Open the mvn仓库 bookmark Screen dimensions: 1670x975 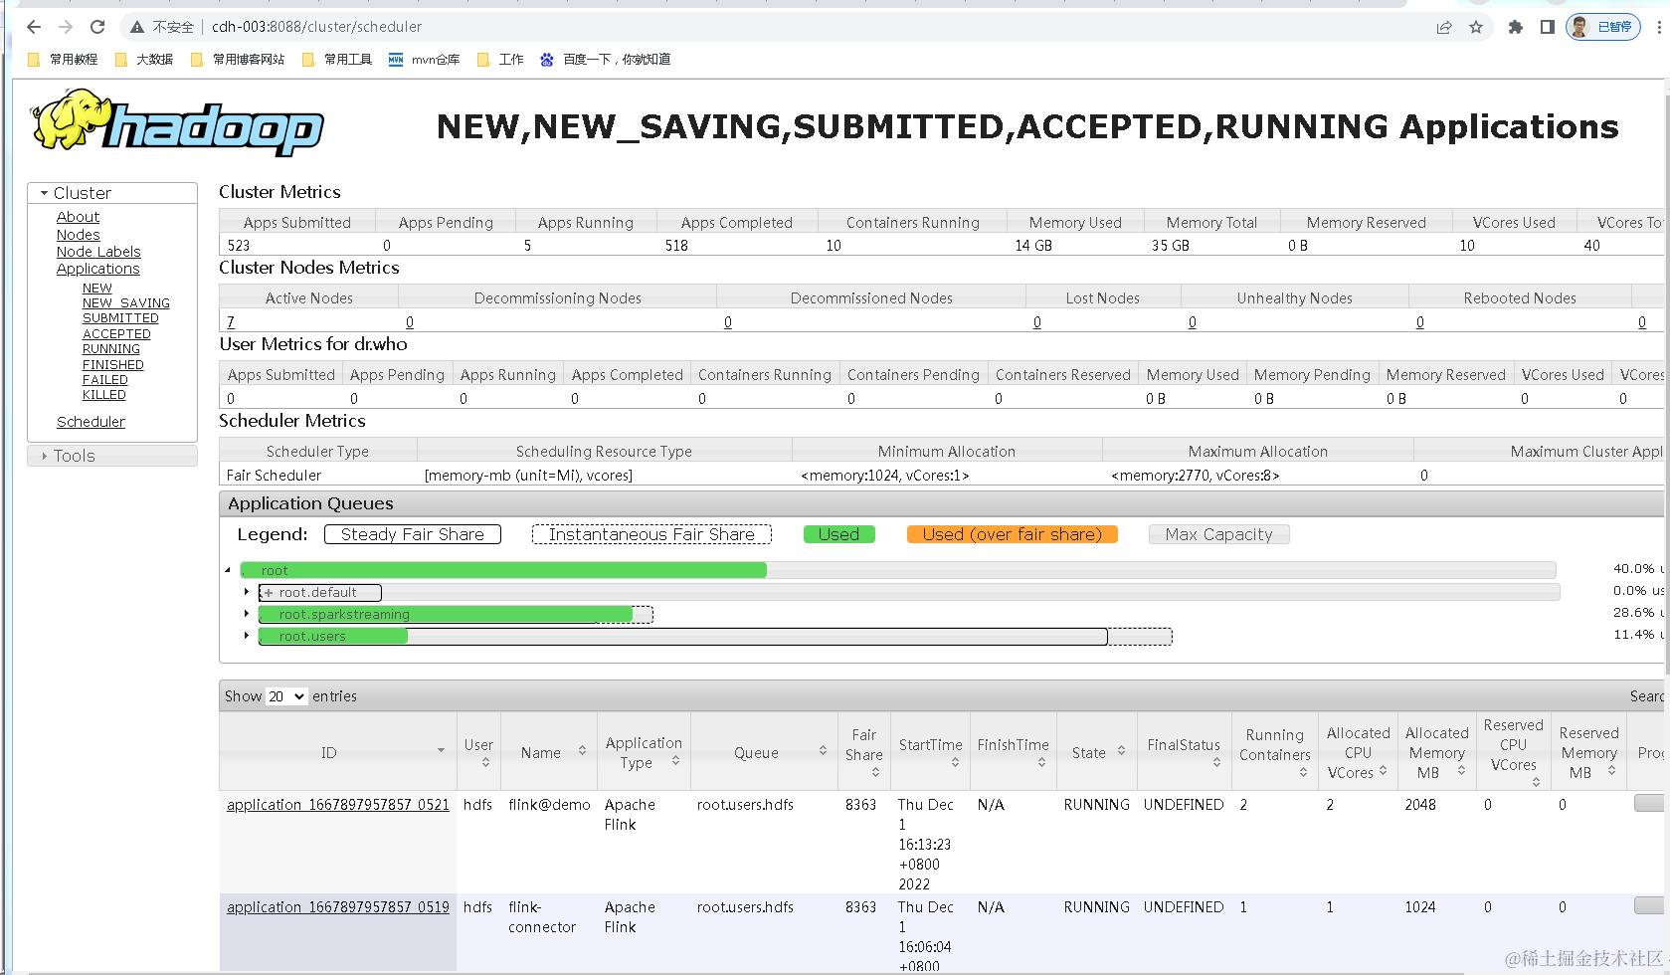[x=425, y=60]
